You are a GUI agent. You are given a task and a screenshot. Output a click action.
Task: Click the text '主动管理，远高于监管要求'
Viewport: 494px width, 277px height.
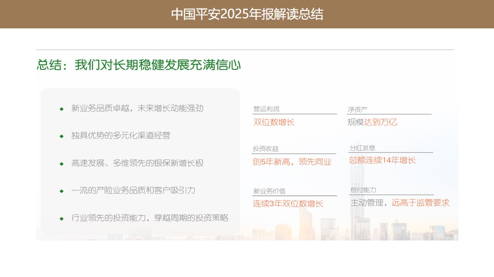click(400, 202)
